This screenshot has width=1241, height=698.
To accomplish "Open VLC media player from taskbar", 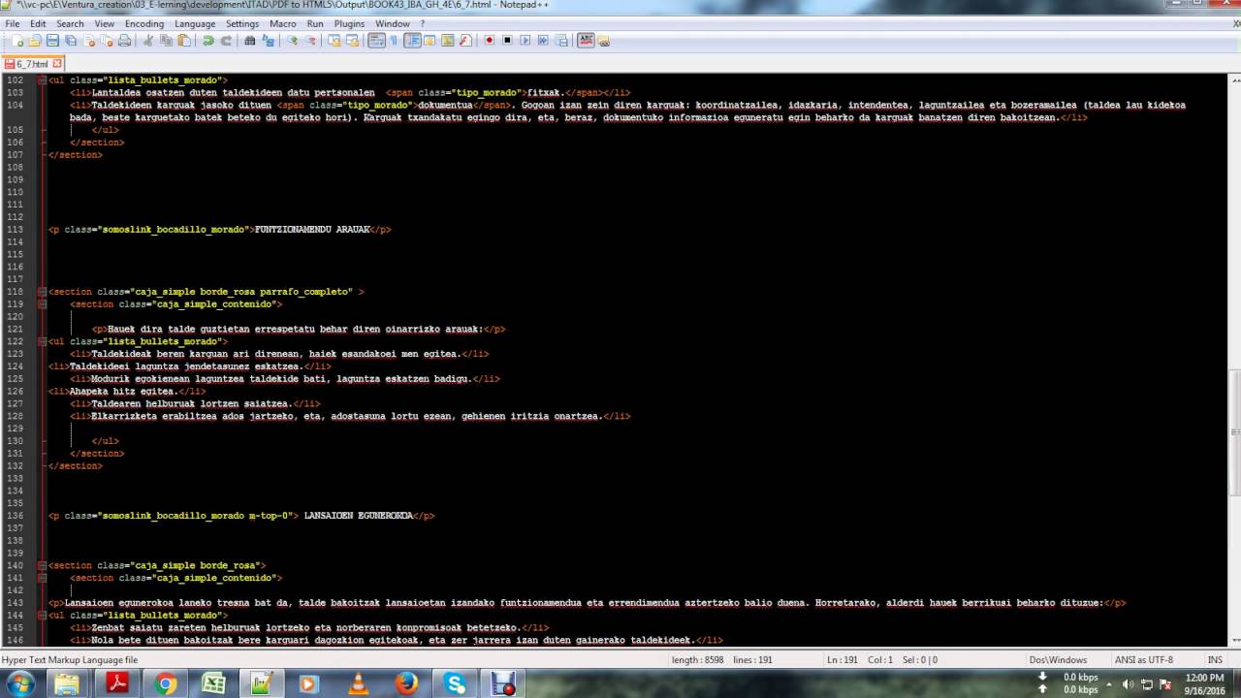I will [x=358, y=683].
